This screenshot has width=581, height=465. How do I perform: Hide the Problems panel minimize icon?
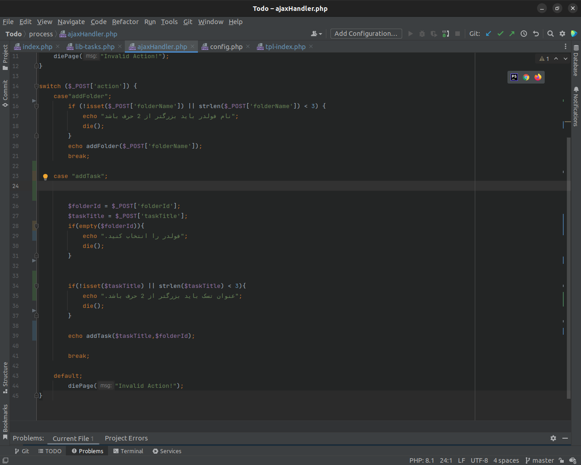click(565, 438)
